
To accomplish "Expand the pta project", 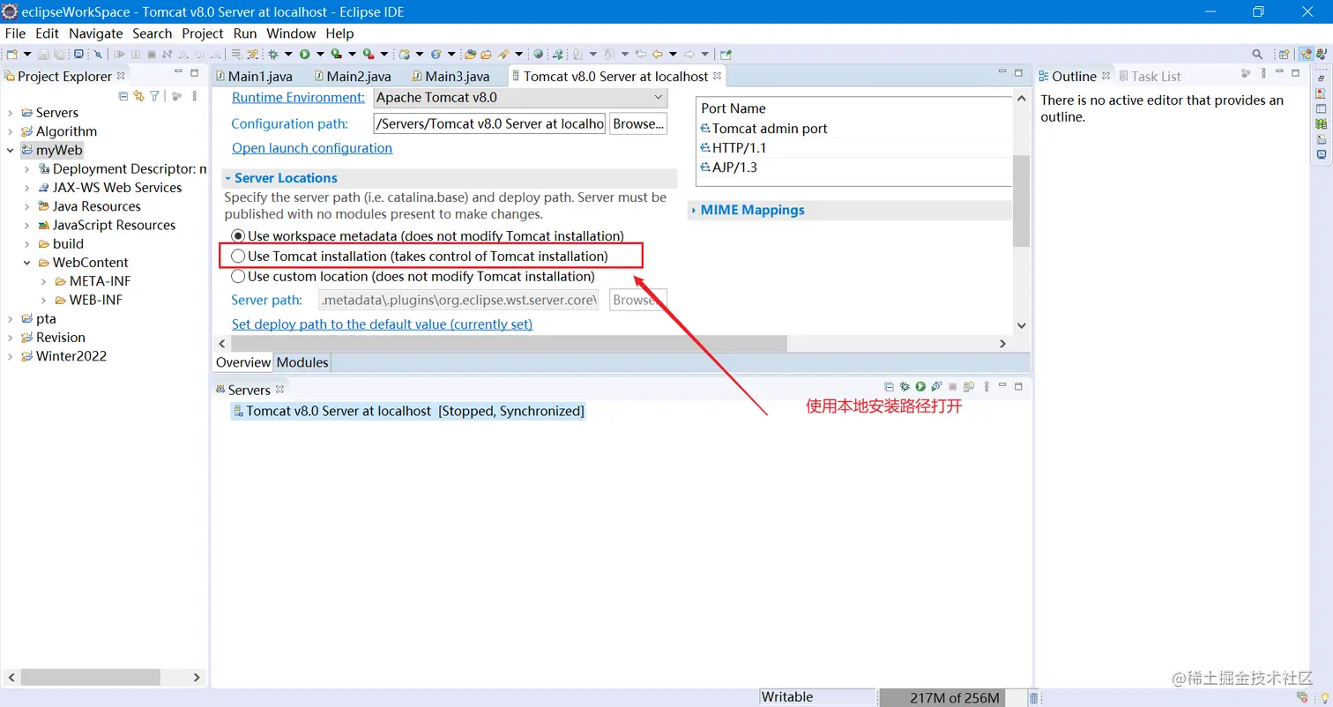I will 10,319.
